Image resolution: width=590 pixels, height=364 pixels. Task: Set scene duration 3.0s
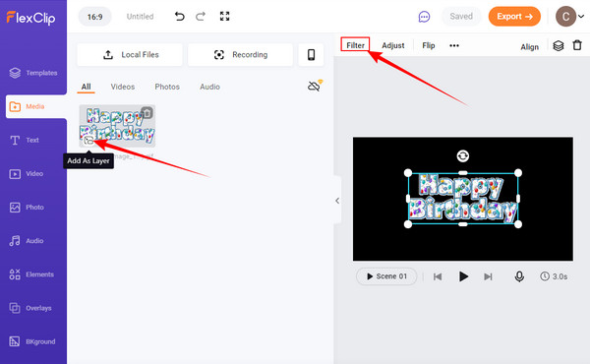[554, 276]
